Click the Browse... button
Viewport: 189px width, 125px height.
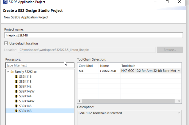pos(170,50)
